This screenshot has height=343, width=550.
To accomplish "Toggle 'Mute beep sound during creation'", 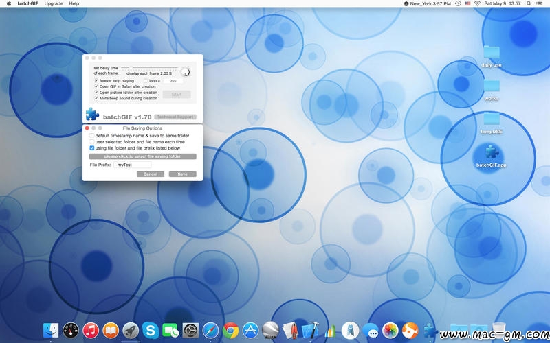I will (x=96, y=98).
